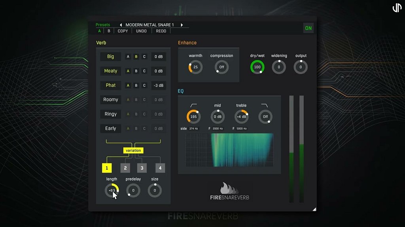Select variant A for Meaty
The height and width of the screenshot is (227, 405).
[128, 71]
